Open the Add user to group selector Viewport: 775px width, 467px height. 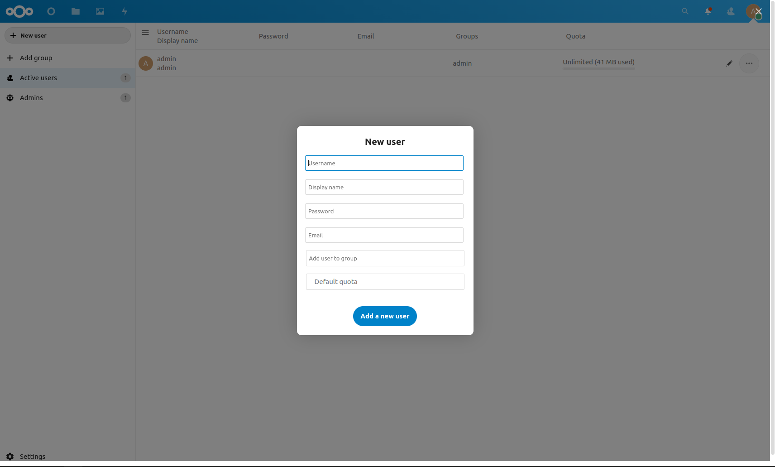pos(384,258)
